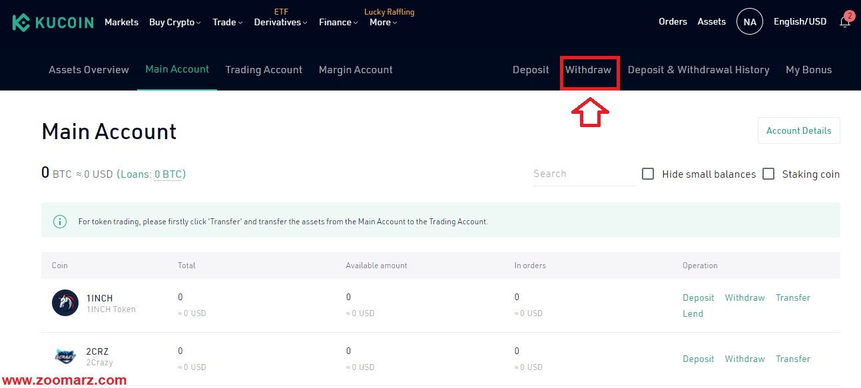
Task: Click the KuCoin logo
Action: click(x=53, y=23)
